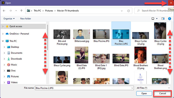Select the florent poster thumbnail
174x98 pixels.
(x=140, y=78)
